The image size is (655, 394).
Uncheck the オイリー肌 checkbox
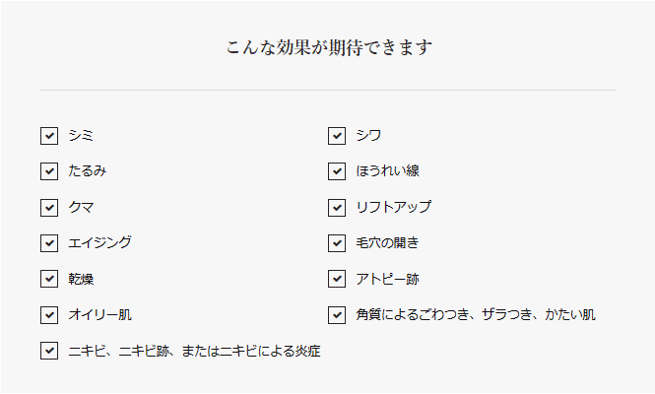49,314
